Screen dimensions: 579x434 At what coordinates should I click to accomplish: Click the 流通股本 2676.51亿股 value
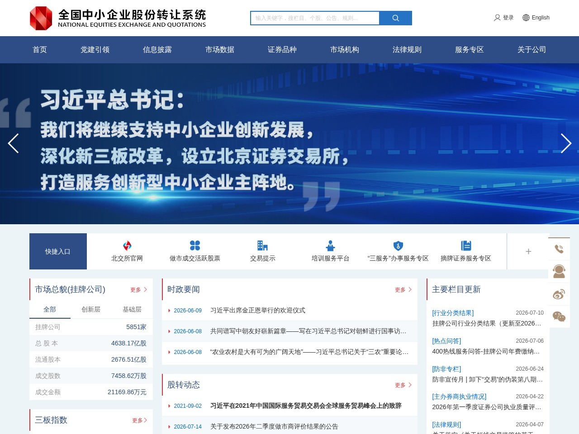tap(128, 359)
